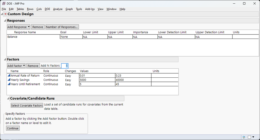Click the Number of Responses button
The image size is (260, 140).
62,27
